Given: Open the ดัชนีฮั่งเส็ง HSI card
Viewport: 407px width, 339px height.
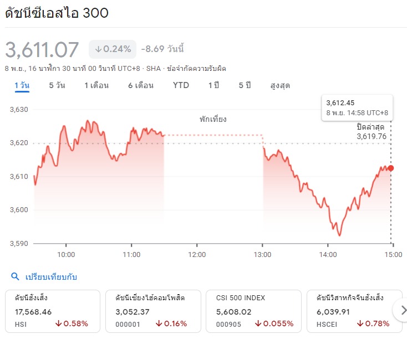Looking at the screenshot, I should 53,311.
